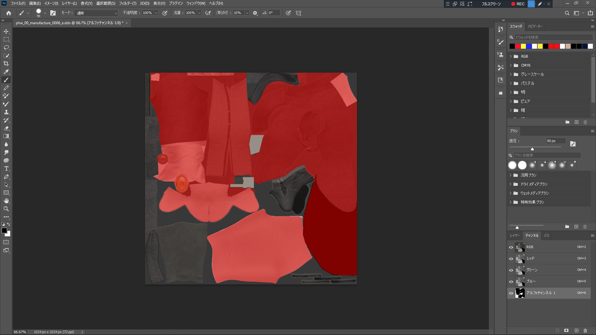Select the Eraser tool
This screenshot has height=335, width=596.
pos(6,128)
